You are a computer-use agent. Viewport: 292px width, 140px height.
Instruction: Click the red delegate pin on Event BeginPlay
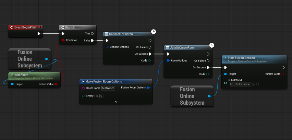point(40,27)
